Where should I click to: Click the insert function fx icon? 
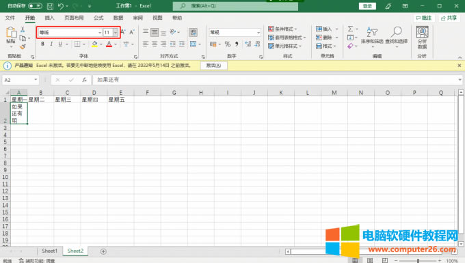click(x=84, y=80)
